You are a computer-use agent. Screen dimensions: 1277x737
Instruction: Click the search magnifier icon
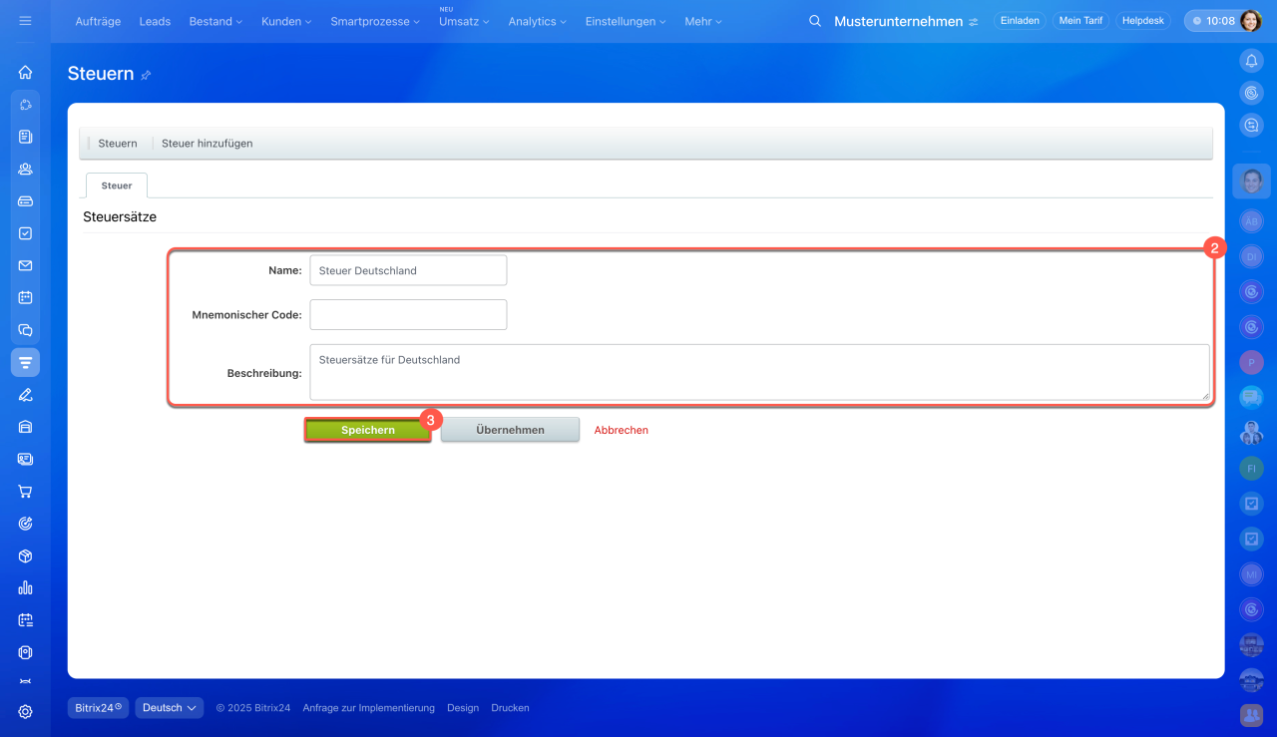click(x=815, y=21)
